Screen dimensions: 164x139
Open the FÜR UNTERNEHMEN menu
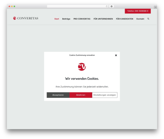coord(103,19)
